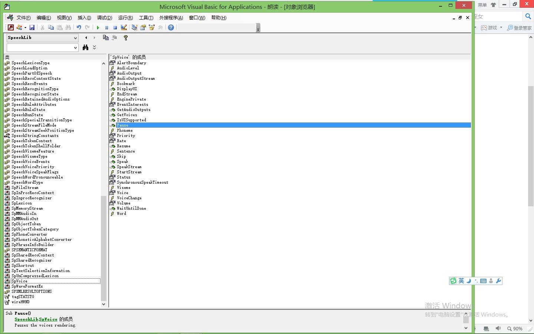This screenshot has width=534, height=334.
Task: Select the Volume property member
Action: point(123,203)
